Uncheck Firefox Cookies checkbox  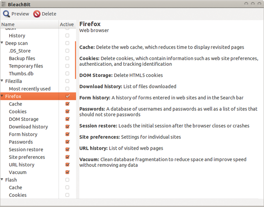coord(67,111)
